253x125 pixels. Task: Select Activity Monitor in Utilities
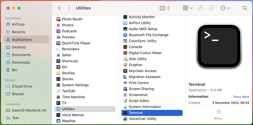125,17
